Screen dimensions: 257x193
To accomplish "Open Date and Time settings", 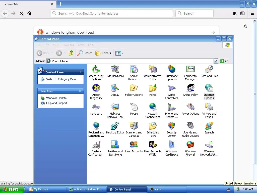I will coord(209,71).
